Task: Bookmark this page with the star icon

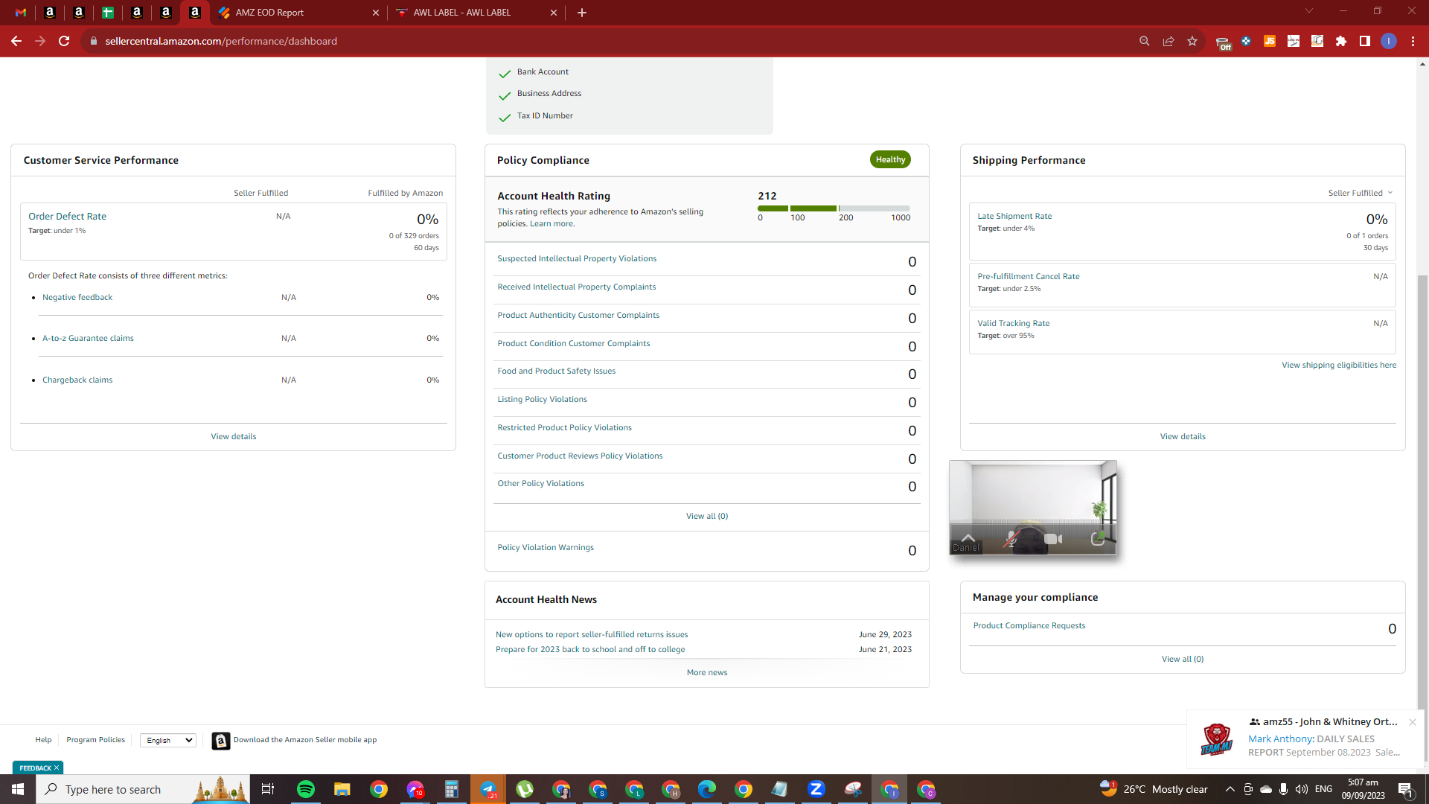Action: click(x=1192, y=41)
